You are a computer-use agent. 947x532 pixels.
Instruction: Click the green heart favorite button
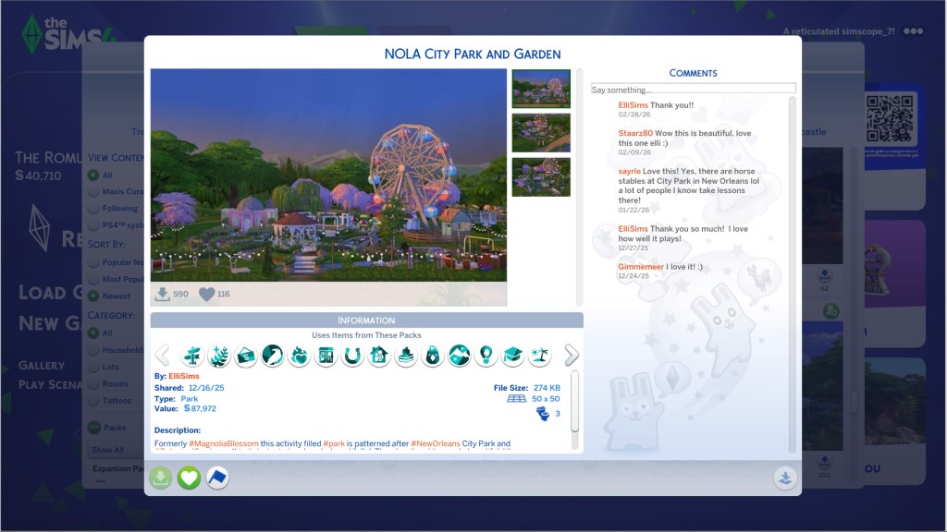click(x=189, y=478)
